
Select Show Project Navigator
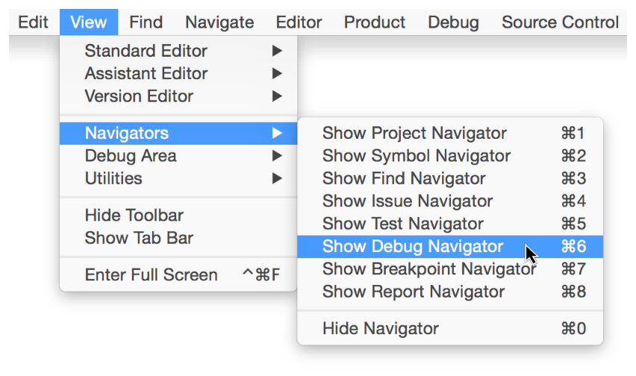click(x=414, y=134)
